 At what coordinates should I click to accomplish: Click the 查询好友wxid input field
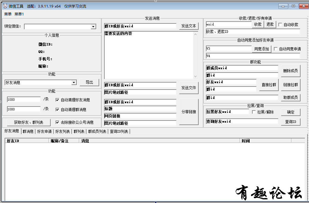[242, 121]
